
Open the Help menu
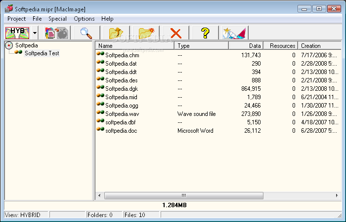[x=107, y=19]
